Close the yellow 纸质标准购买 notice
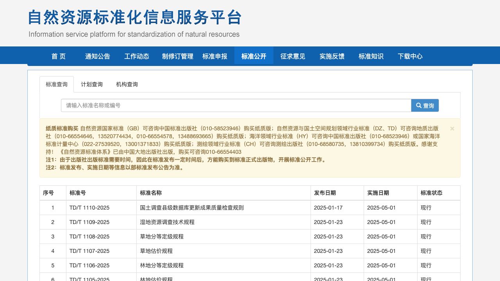The image size is (500, 281). click(x=452, y=128)
